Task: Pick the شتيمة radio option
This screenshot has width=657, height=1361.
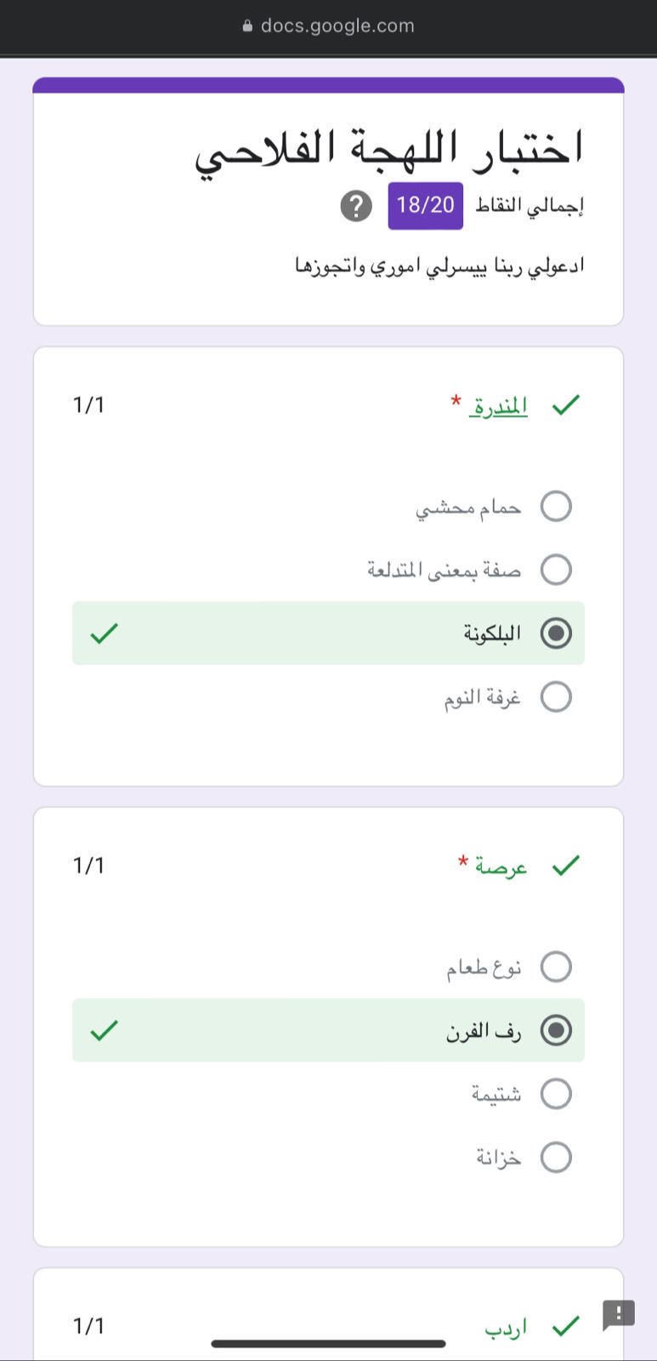Action: pos(556,1093)
